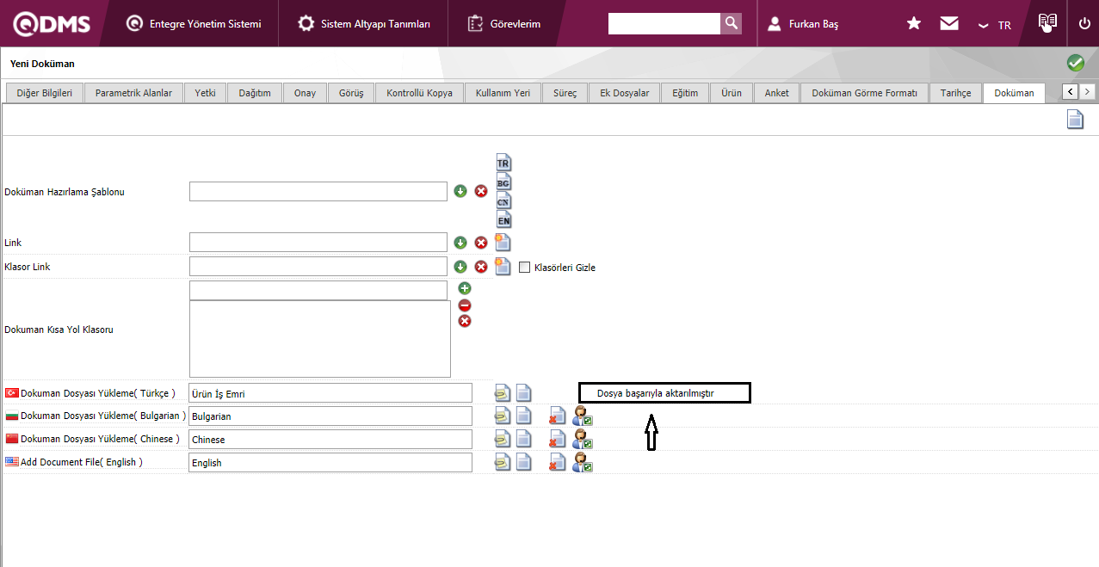Viewport: 1099px width, 567px height.
Task: Switch to the Parametrik Alanlar tab
Action: pos(133,93)
